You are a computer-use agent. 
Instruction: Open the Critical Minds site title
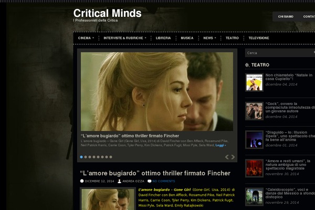107,13
